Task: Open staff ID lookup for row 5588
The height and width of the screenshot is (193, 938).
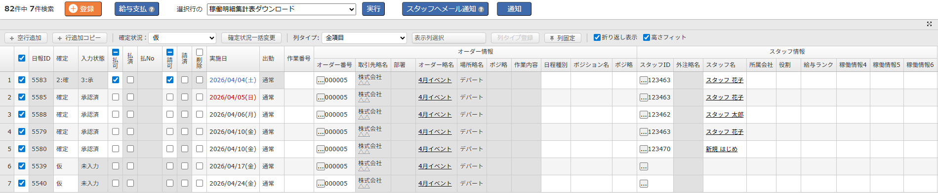Action: point(644,115)
